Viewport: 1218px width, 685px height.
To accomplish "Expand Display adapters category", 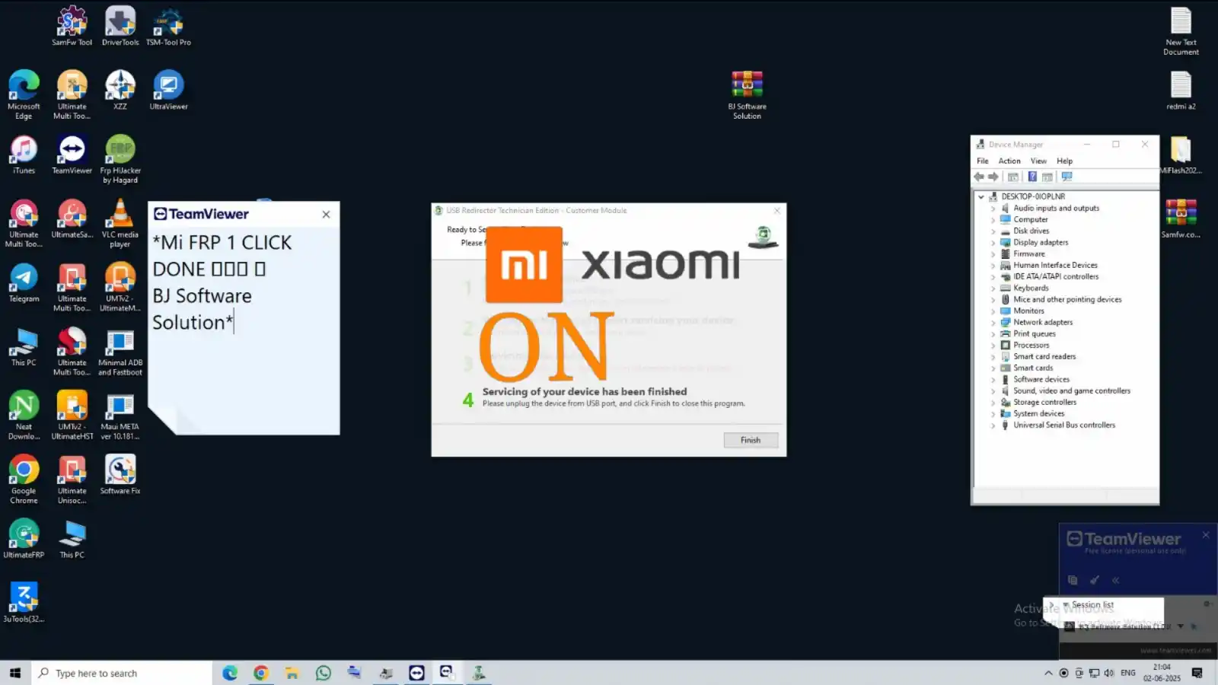I will [x=993, y=242].
